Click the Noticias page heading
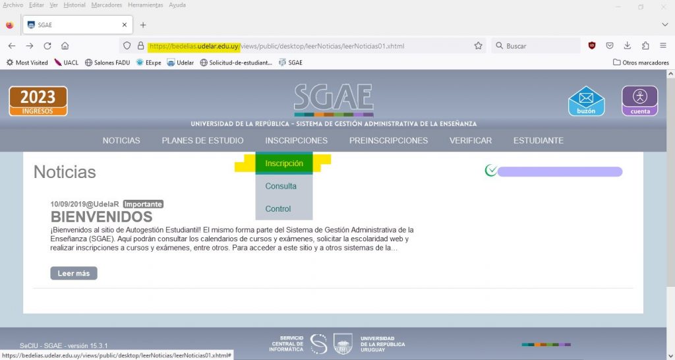The image size is (675, 360). [65, 172]
